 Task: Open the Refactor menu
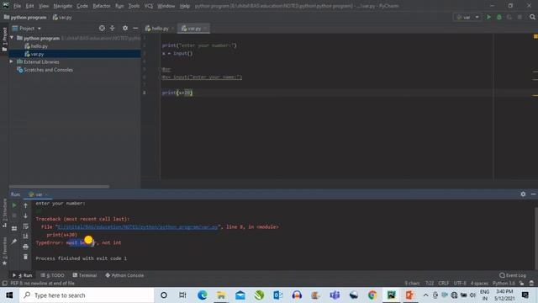102,6
